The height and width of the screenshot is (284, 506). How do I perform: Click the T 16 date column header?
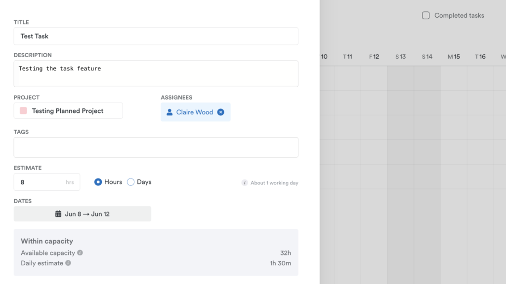coord(480,57)
